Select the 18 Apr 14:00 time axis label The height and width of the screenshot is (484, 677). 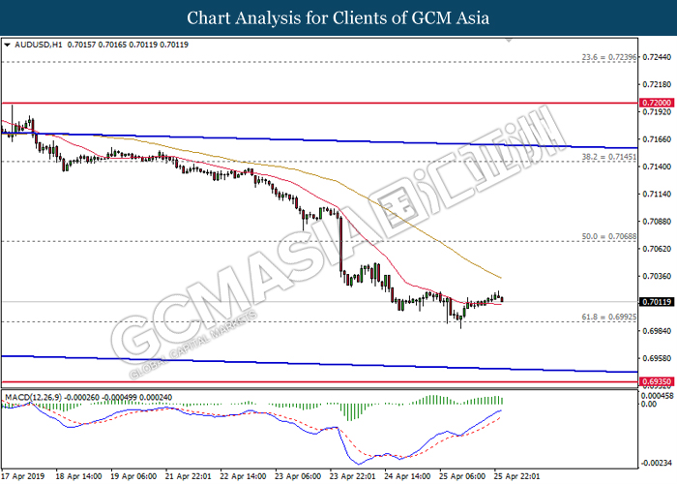coord(78,476)
